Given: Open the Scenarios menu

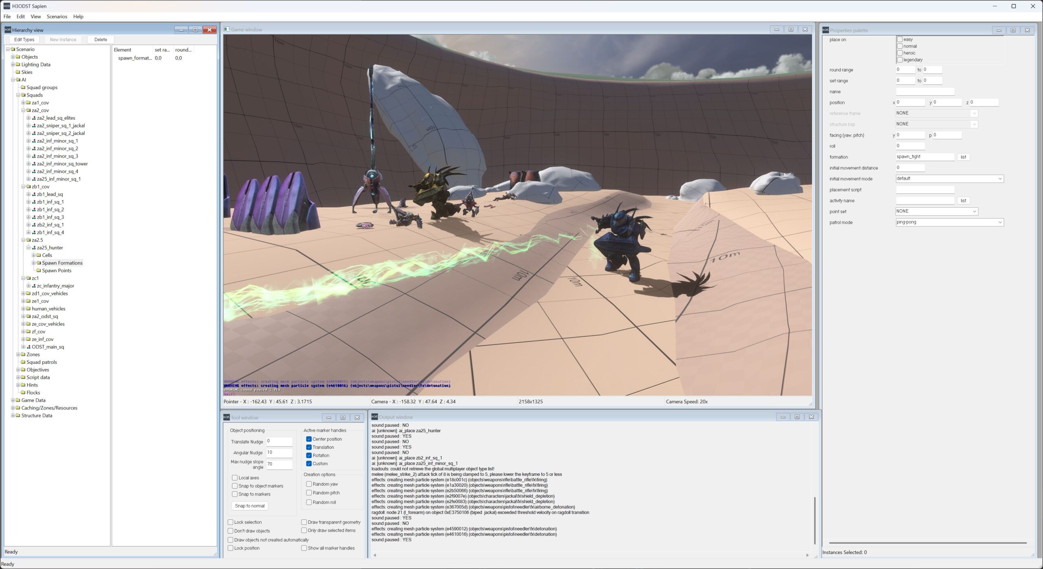Looking at the screenshot, I should click(57, 17).
